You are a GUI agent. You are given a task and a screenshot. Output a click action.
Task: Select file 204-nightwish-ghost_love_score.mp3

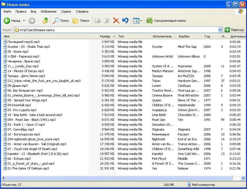coord(33,139)
